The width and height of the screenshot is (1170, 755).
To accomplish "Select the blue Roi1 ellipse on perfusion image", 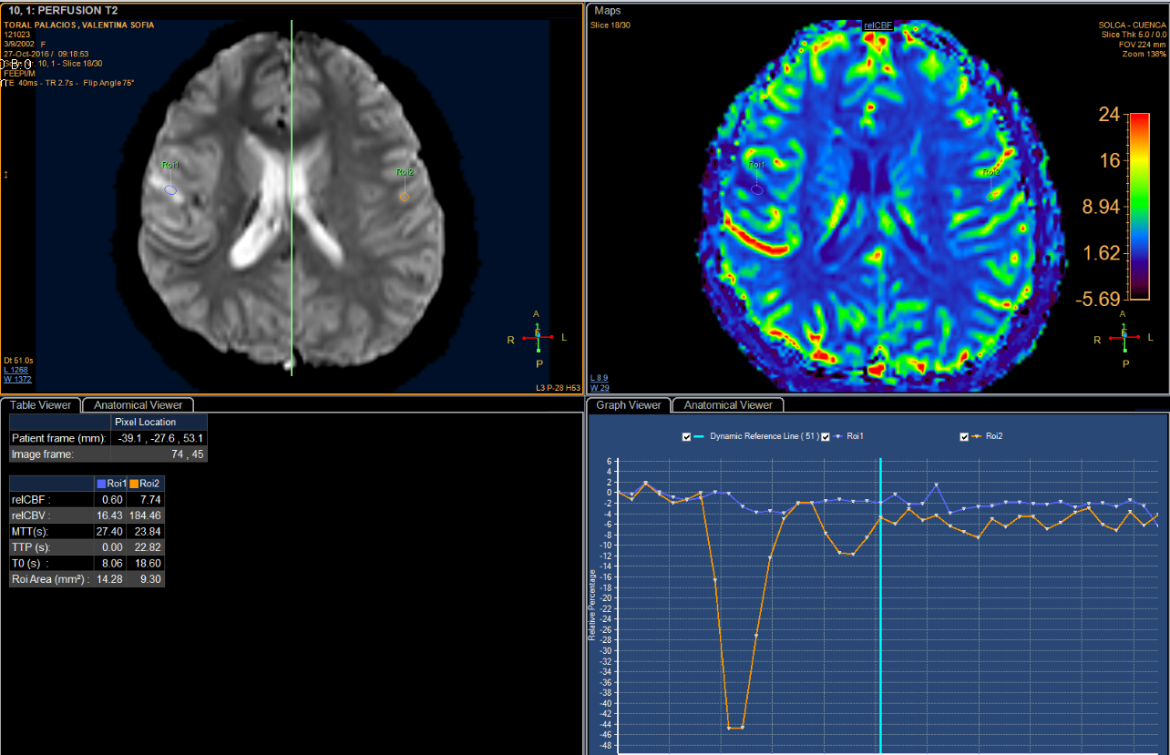I will [170, 189].
